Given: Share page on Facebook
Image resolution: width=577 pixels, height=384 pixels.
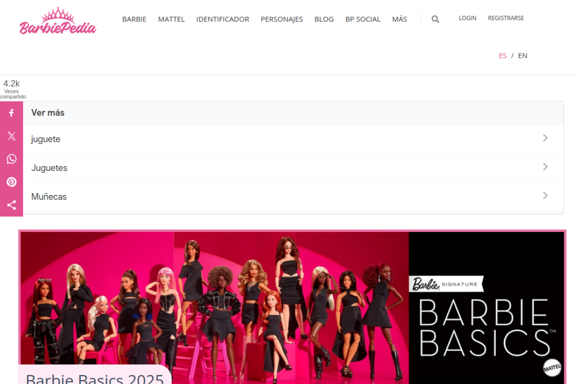Looking at the screenshot, I should pyautogui.click(x=11, y=113).
